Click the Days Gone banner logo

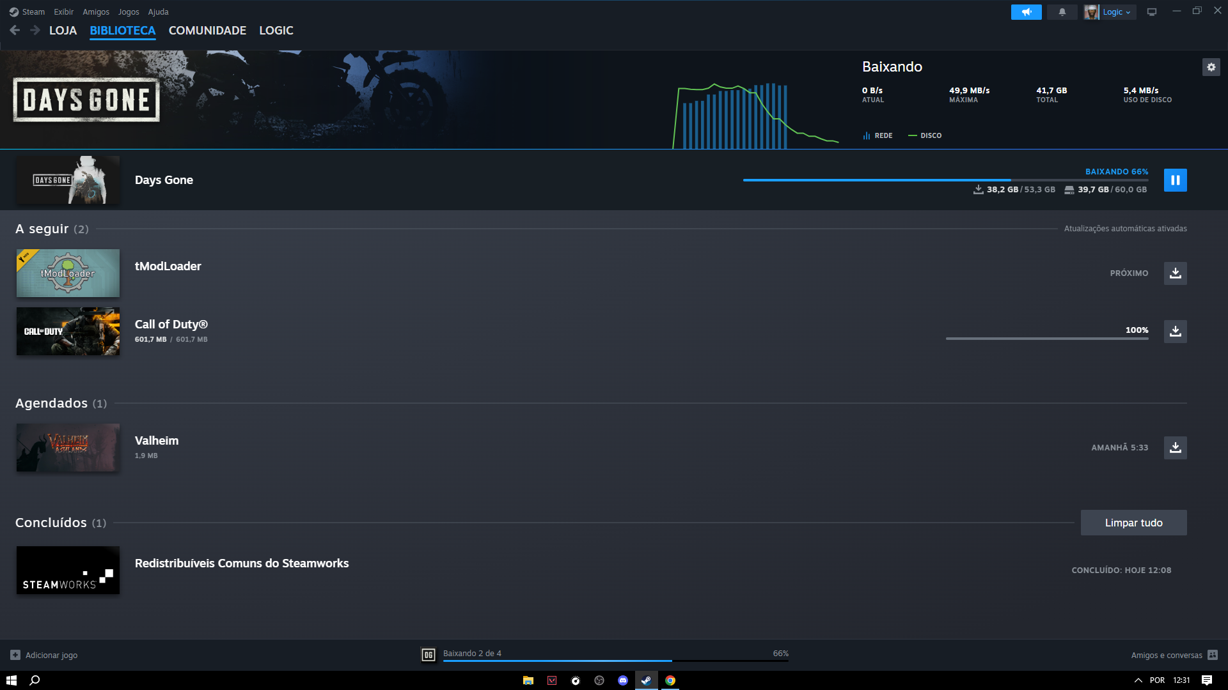86,100
